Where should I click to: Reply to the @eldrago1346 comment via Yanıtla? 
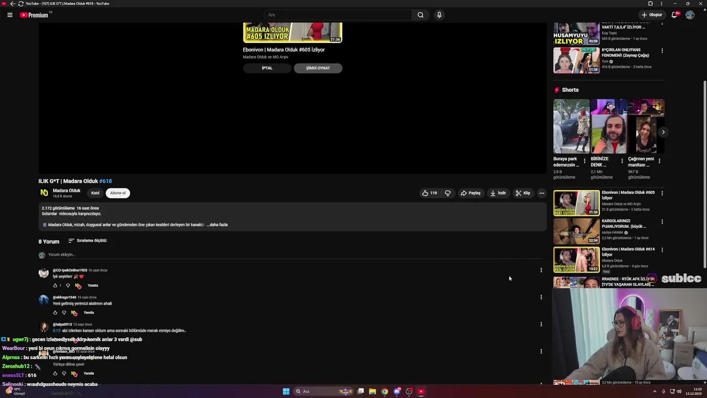tap(88, 313)
